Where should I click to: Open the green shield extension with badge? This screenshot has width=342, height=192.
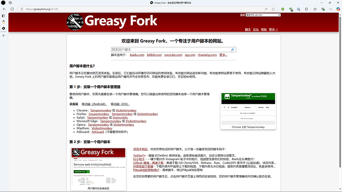pyautogui.click(x=291, y=9)
